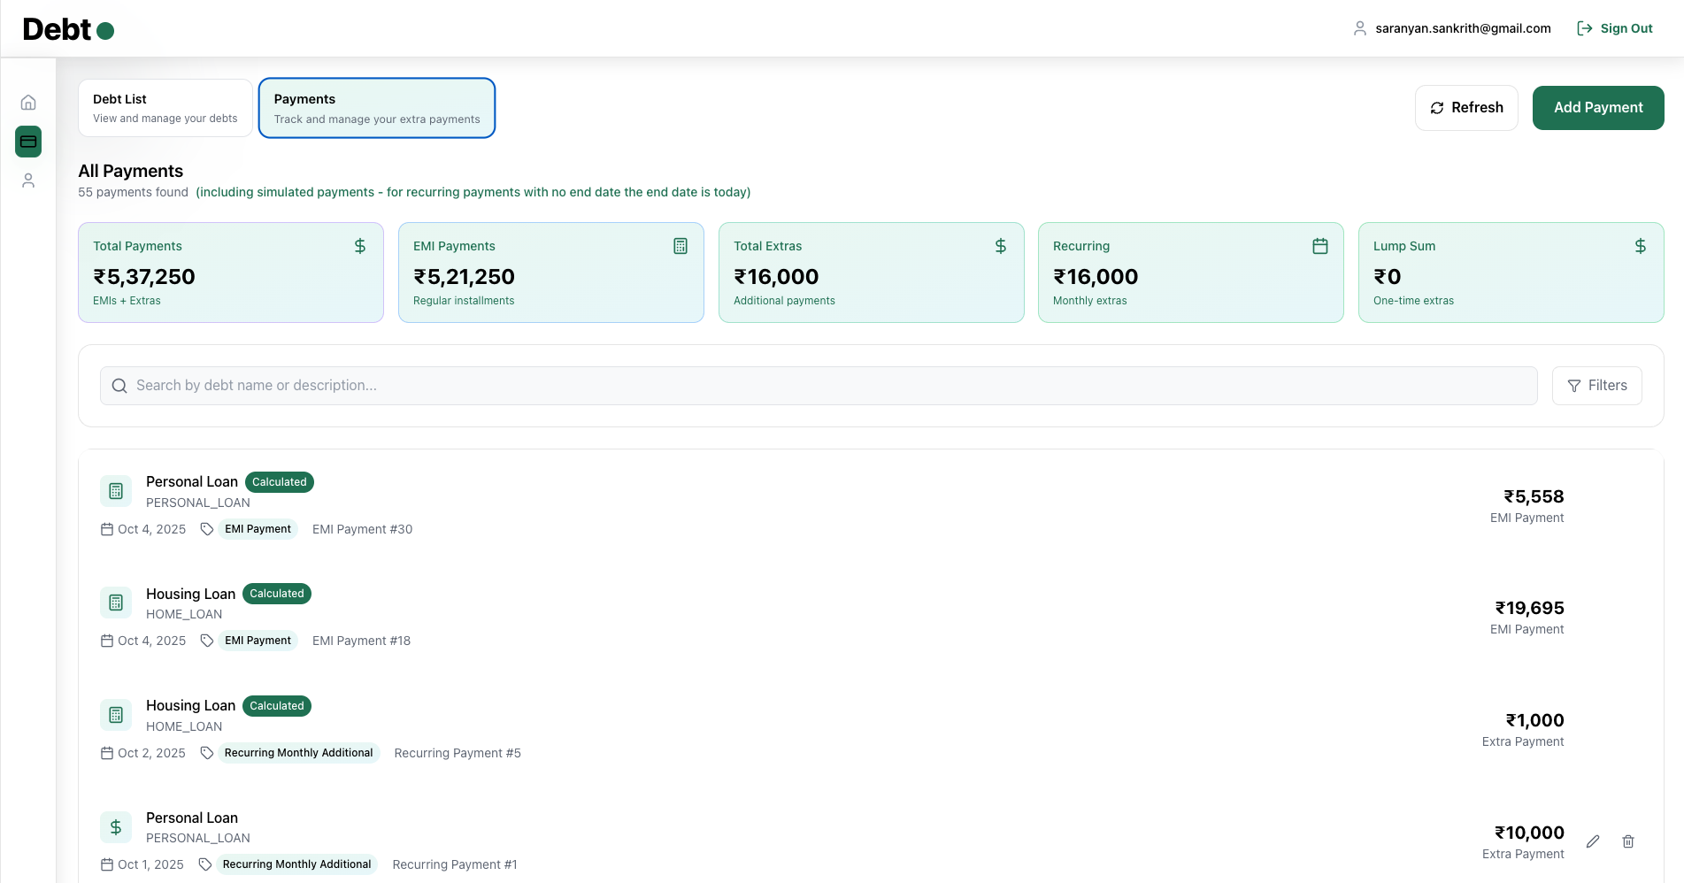Open the EMI Payments summary card
This screenshot has height=883, width=1684.
coord(551,273)
